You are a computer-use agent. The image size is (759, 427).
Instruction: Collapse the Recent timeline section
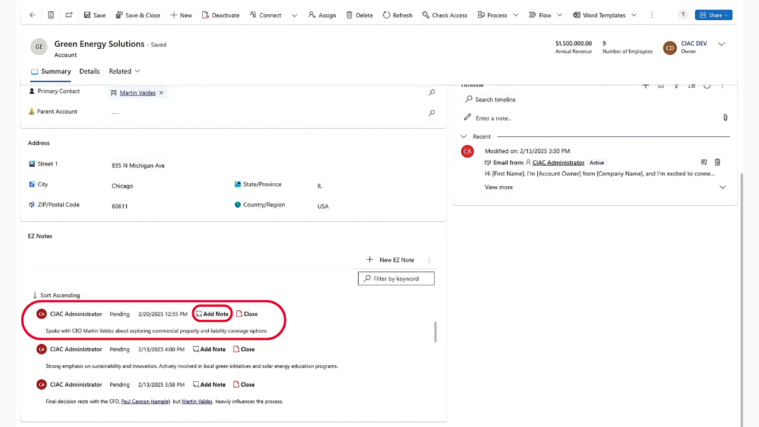(x=464, y=136)
